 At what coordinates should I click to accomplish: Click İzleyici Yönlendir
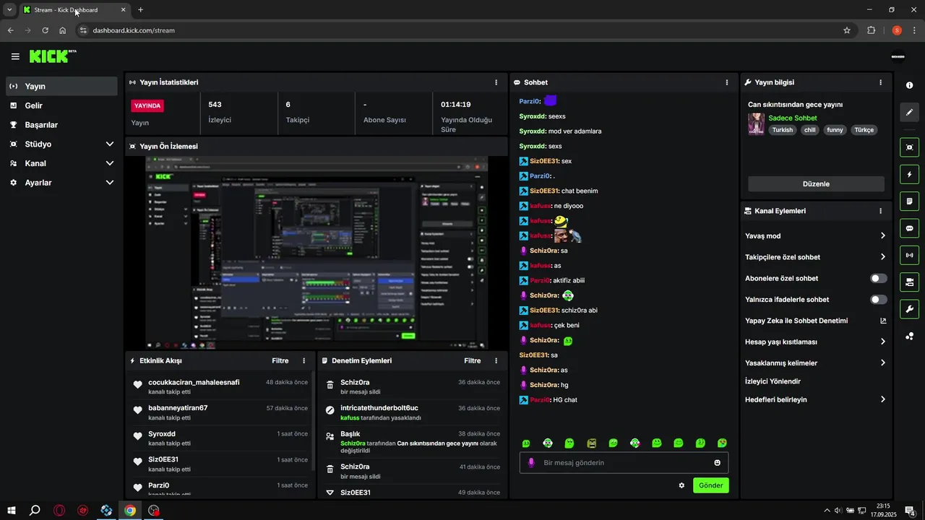click(773, 381)
